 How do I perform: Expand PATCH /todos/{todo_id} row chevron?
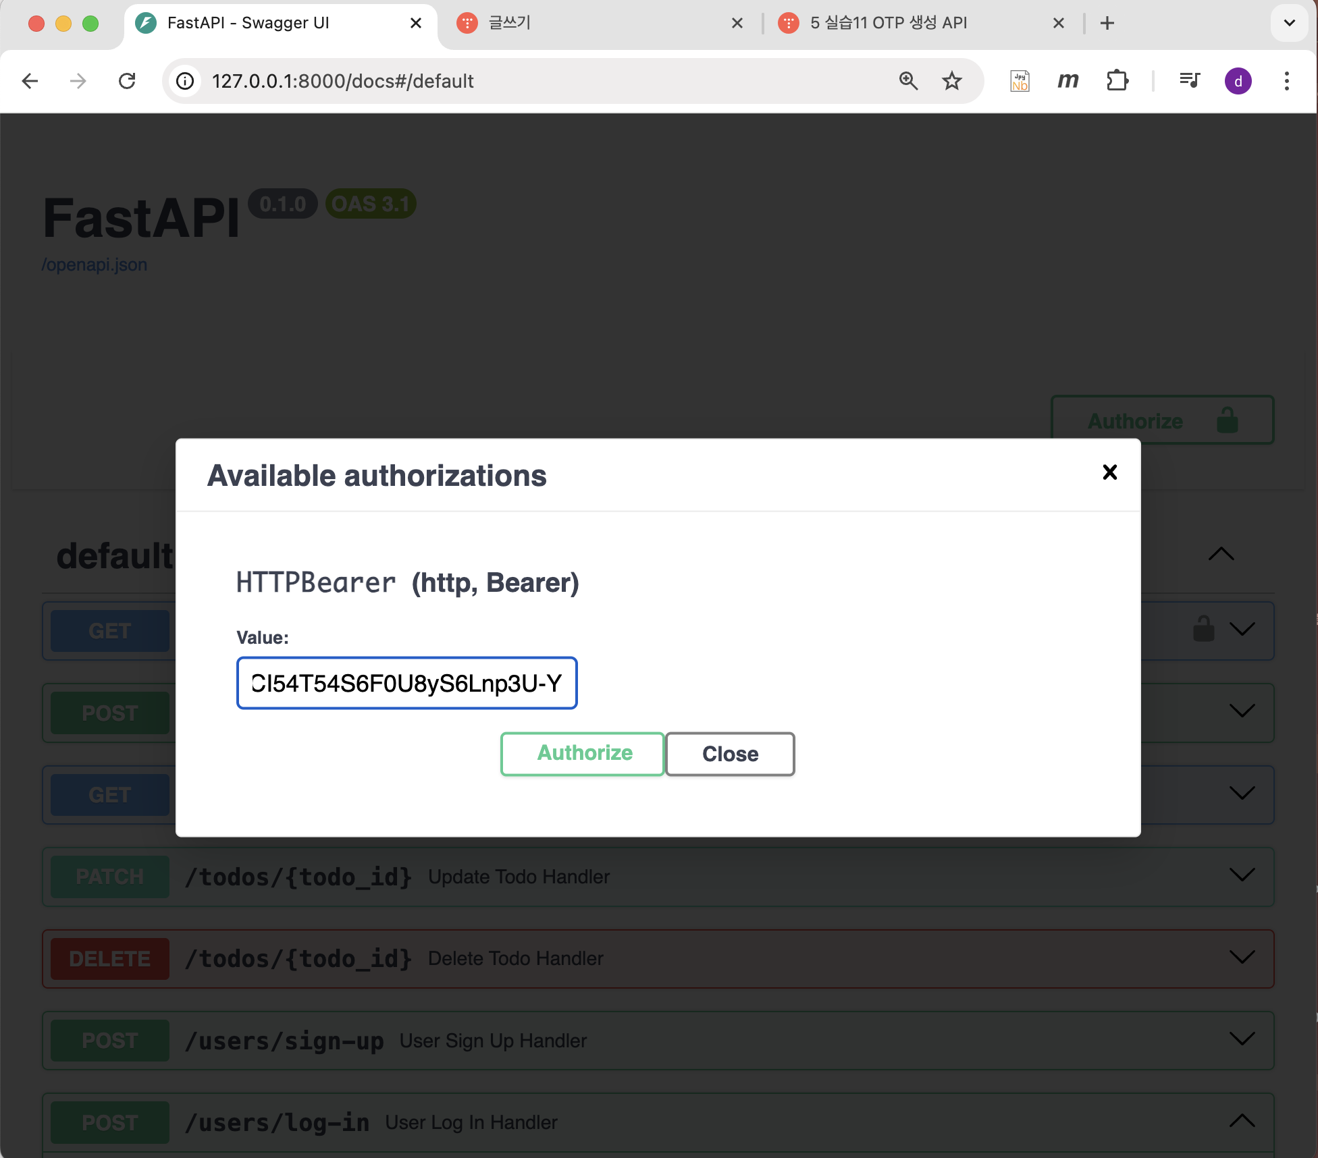pyautogui.click(x=1242, y=875)
